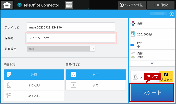Expand the 共有設定 dropdown
This screenshot has width=176, height=104.
(x=61, y=49)
